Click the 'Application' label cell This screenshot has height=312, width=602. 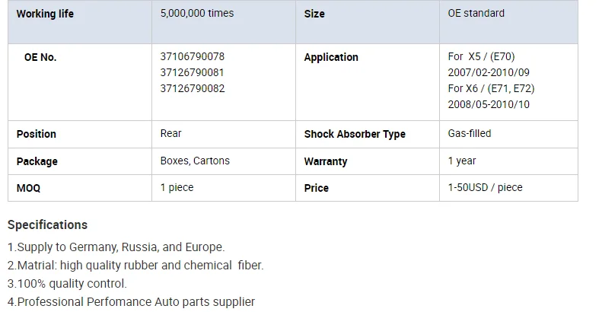point(331,57)
